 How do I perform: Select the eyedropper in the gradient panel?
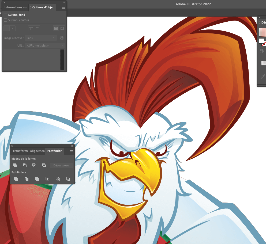(263, 77)
